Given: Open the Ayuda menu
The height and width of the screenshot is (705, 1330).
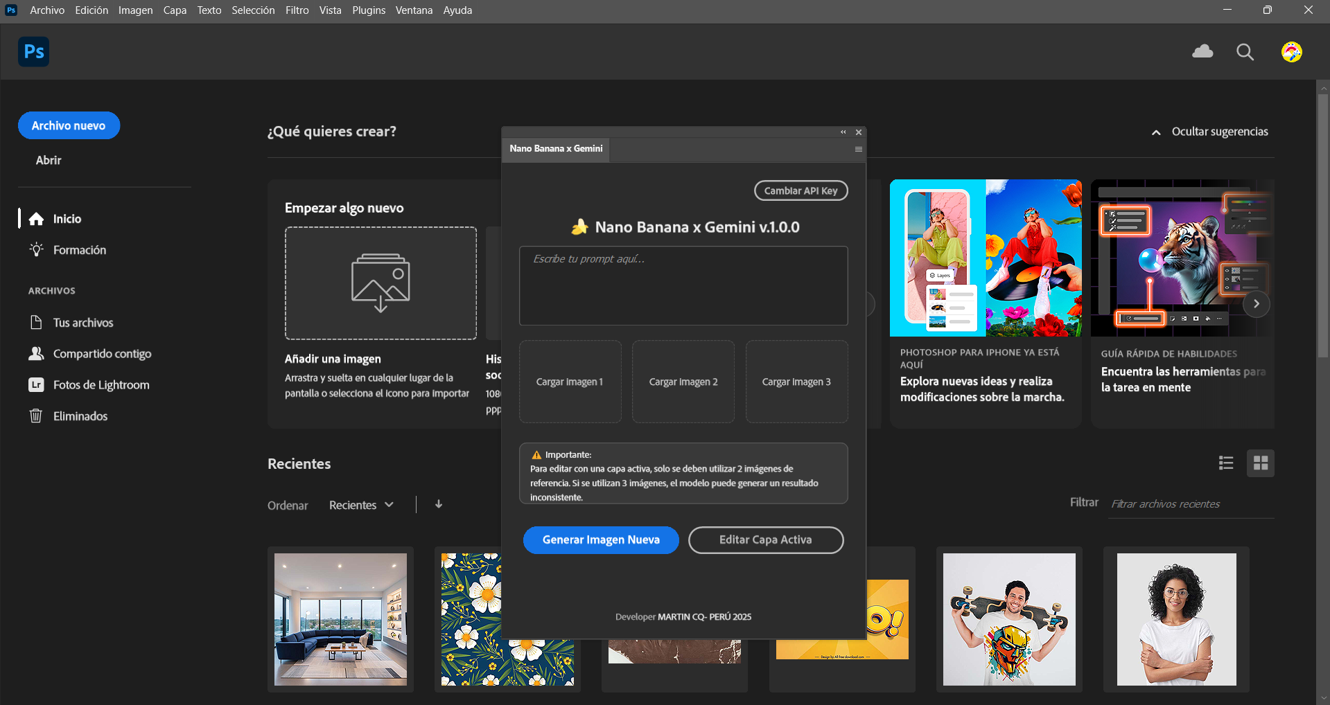Looking at the screenshot, I should 457,10.
